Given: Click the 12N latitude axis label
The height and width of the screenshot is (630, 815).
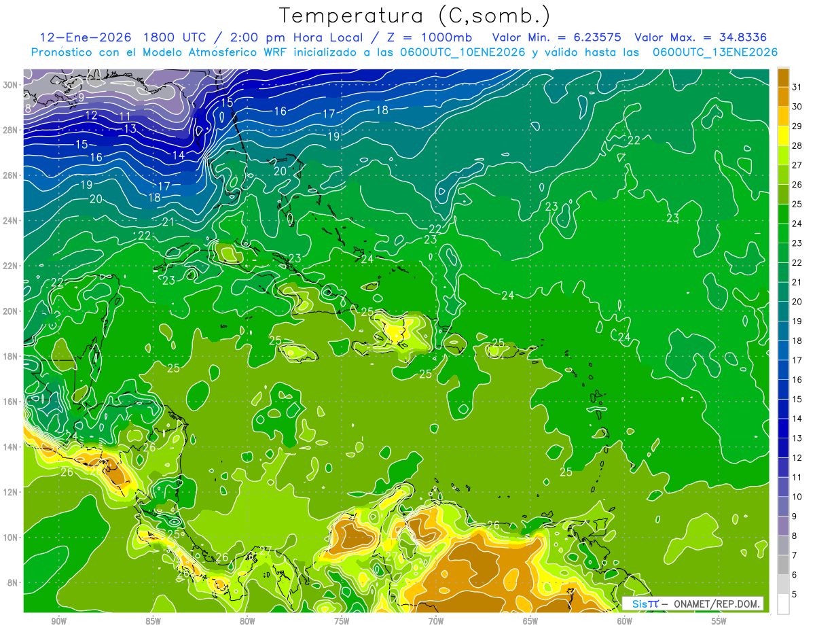Looking at the screenshot, I should (12, 492).
